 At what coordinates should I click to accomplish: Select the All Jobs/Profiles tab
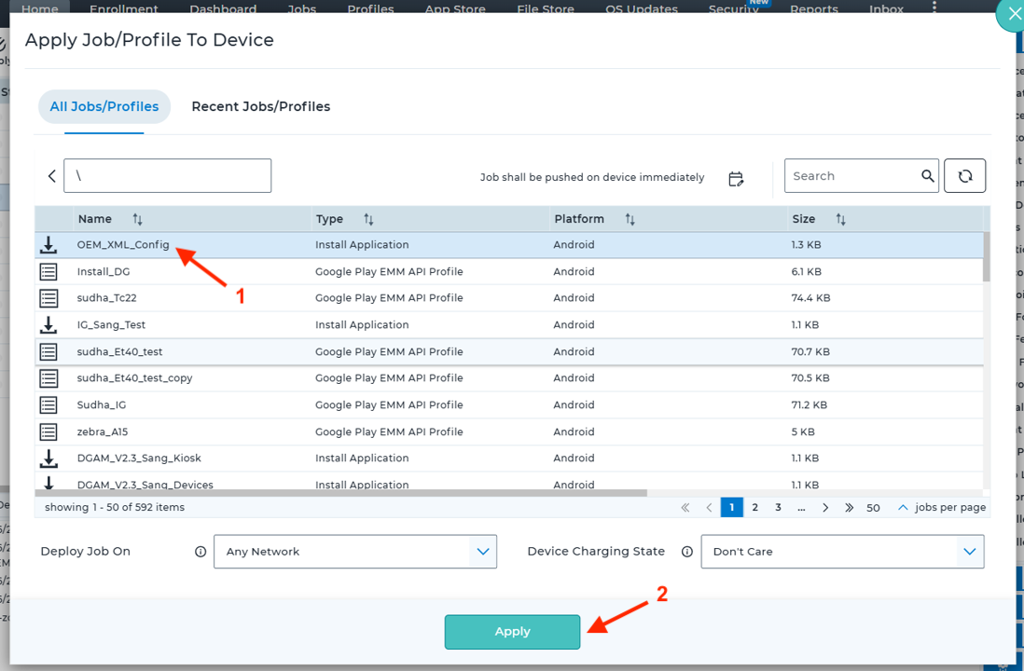tap(104, 106)
